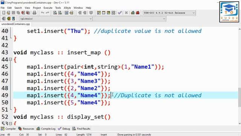Click the Toggle bookmarks icon

[9, 19]
